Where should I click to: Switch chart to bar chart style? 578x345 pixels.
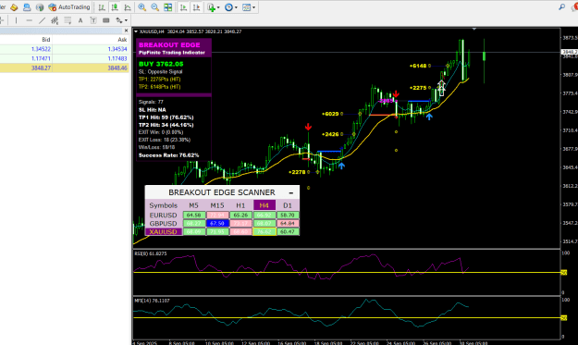[102, 7]
